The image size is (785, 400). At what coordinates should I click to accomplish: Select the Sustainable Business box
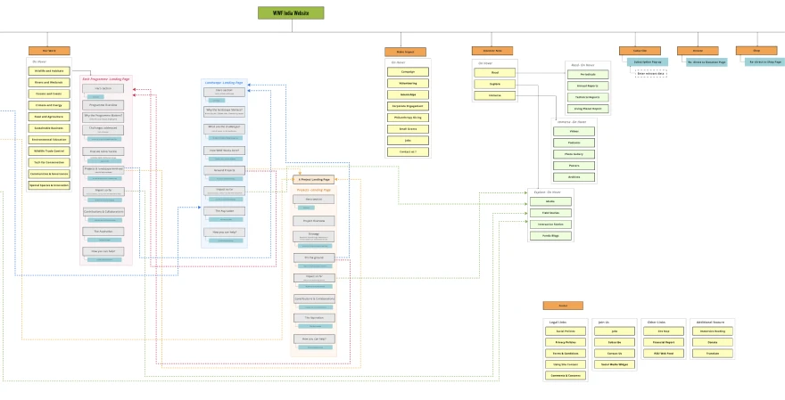pyautogui.click(x=49, y=128)
